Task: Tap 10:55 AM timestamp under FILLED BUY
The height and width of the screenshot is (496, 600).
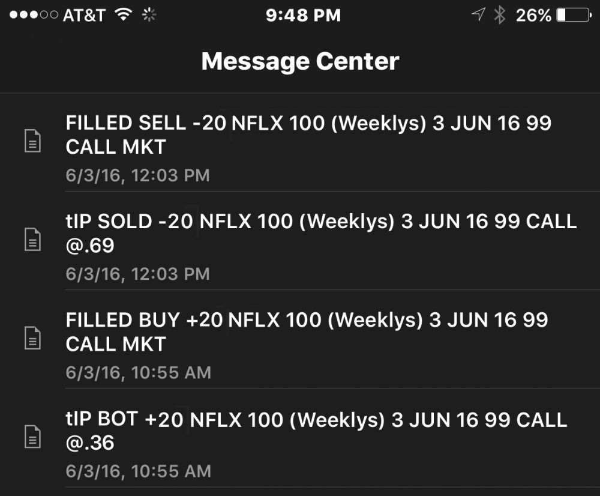Action: click(x=138, y=373)
